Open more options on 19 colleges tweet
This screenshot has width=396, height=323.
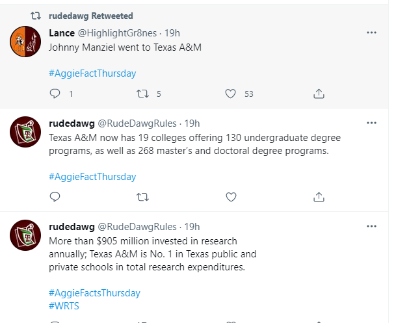tap(371, 123)
